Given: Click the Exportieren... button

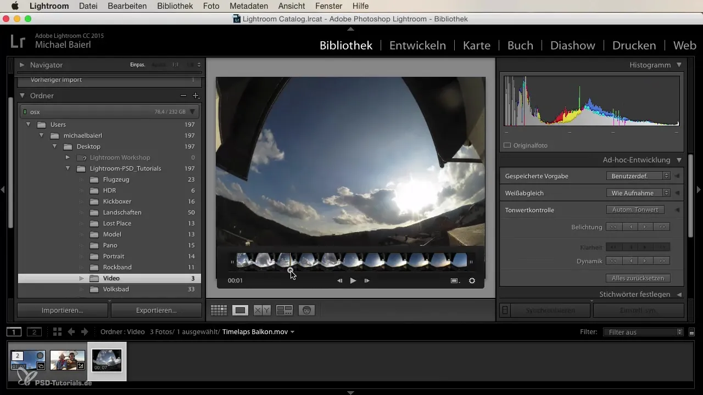Looking at the screenshot, I should 157,310.
